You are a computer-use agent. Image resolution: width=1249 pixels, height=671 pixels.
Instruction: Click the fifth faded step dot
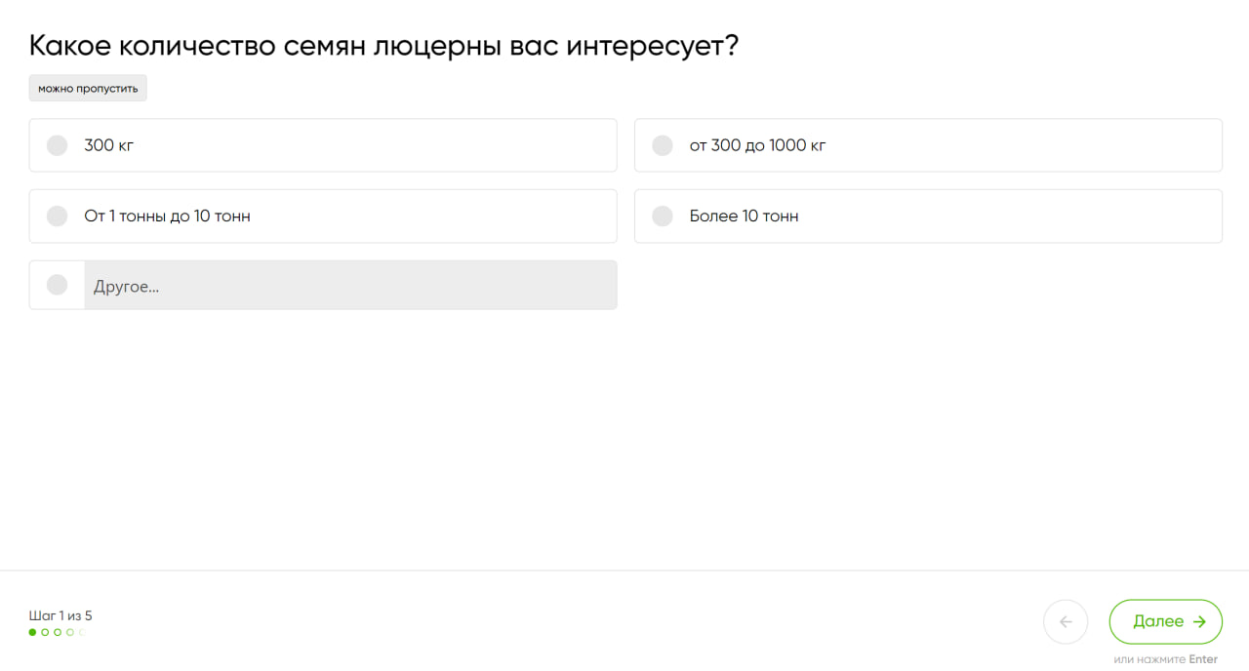(x=83, y=632)
